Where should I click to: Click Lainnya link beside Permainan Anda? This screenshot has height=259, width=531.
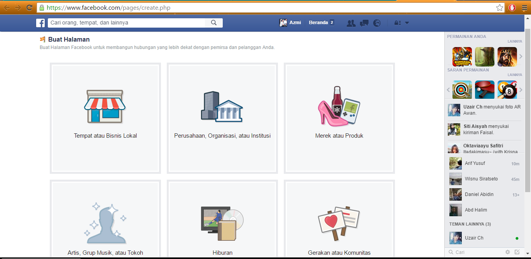click(515, 41)
